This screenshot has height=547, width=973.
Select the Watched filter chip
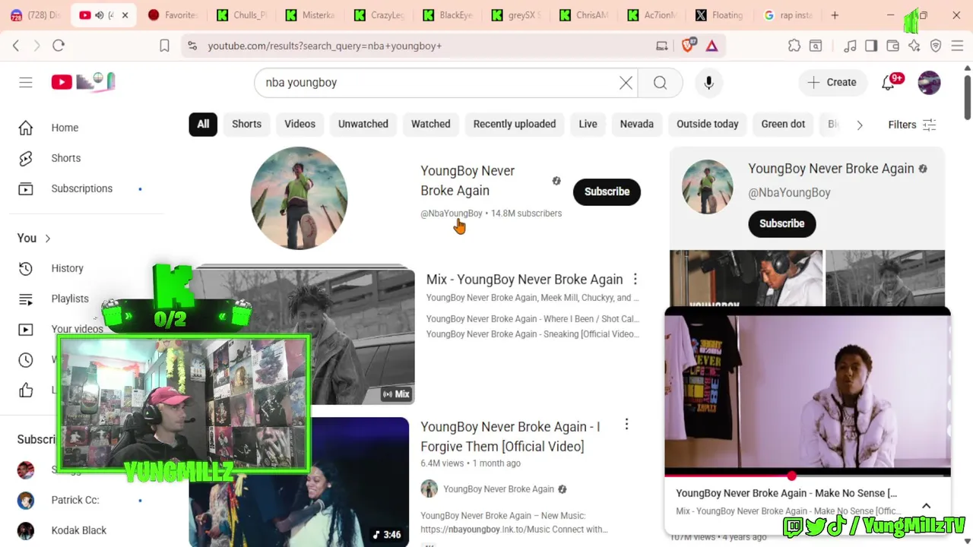[431, 124]
